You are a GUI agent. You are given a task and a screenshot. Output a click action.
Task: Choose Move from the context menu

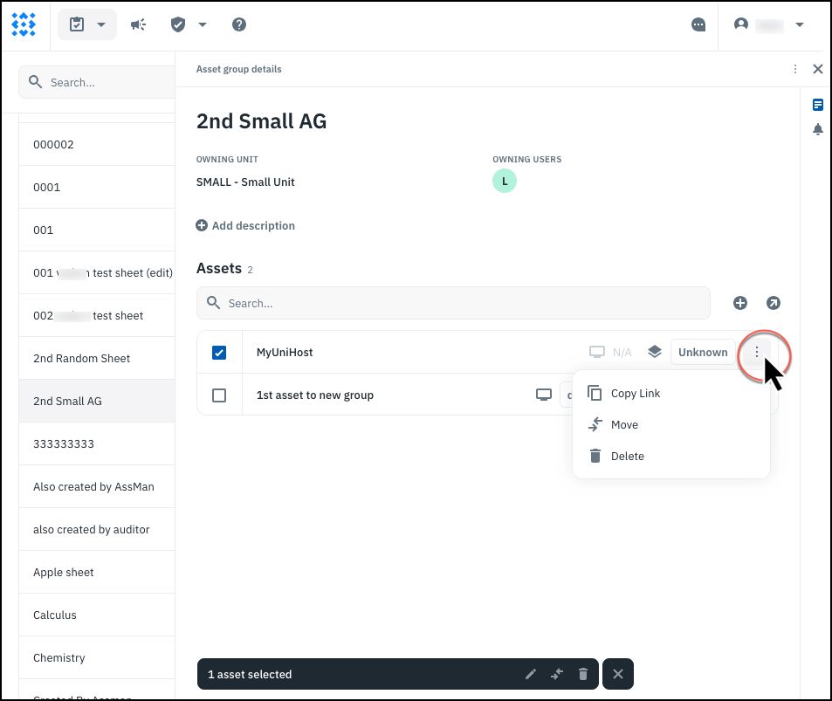click(671, 424)
